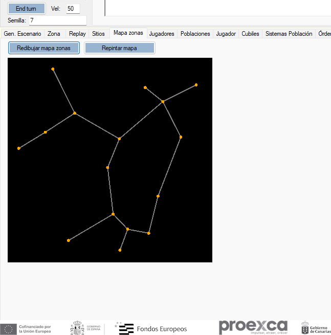Click the Fondos Europeos logo
331x335 pixels.
(151, 328)
